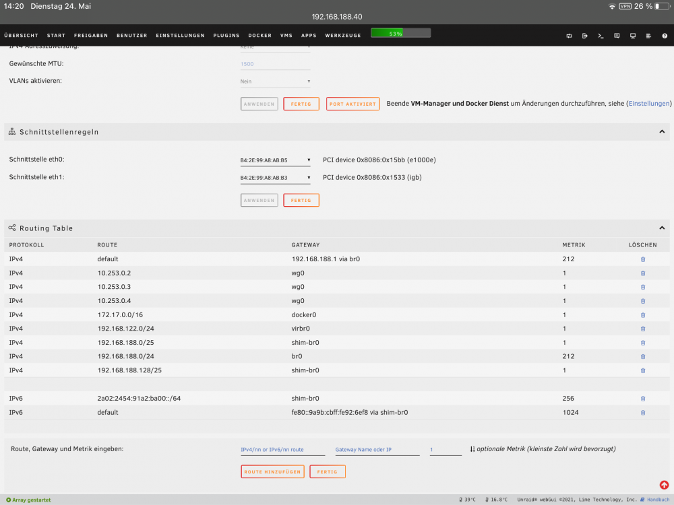Delete the 172.17.0.0/16 docker0 route
674x505 pixels.
pyautogui.click(x=642, y=315)
